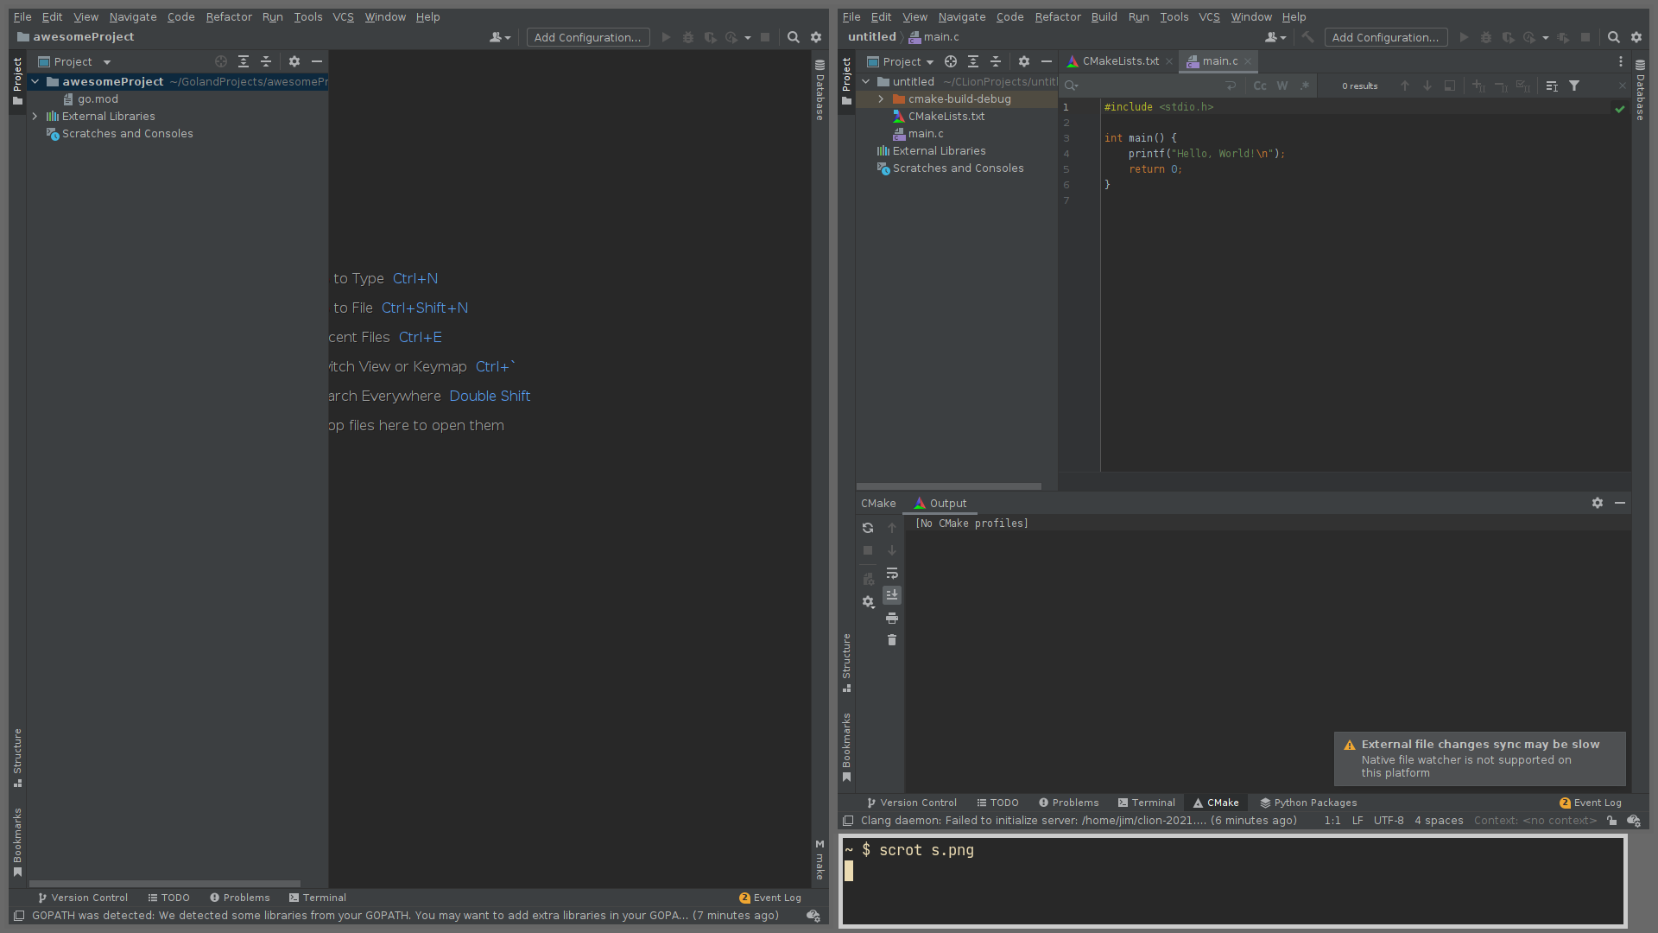Open Search Everywhere magnifier in the GoLand toolbar

(x=794, y=37)
